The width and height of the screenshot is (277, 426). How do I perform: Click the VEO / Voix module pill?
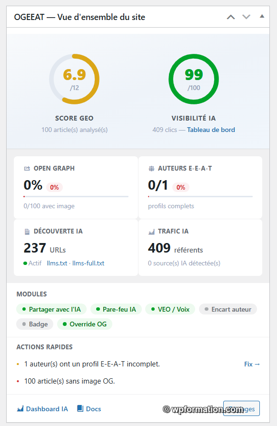point(170,309)
